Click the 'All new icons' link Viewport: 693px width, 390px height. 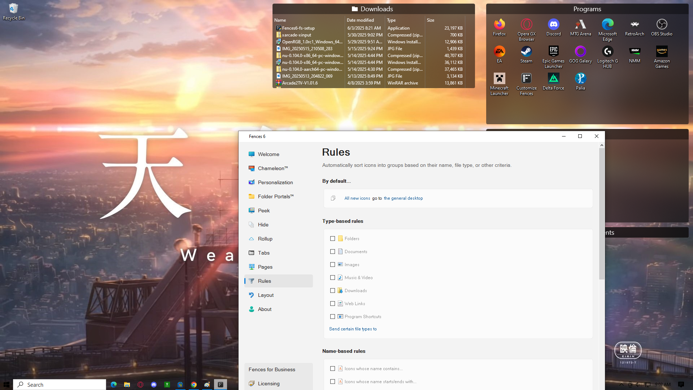tap(357, 198)
